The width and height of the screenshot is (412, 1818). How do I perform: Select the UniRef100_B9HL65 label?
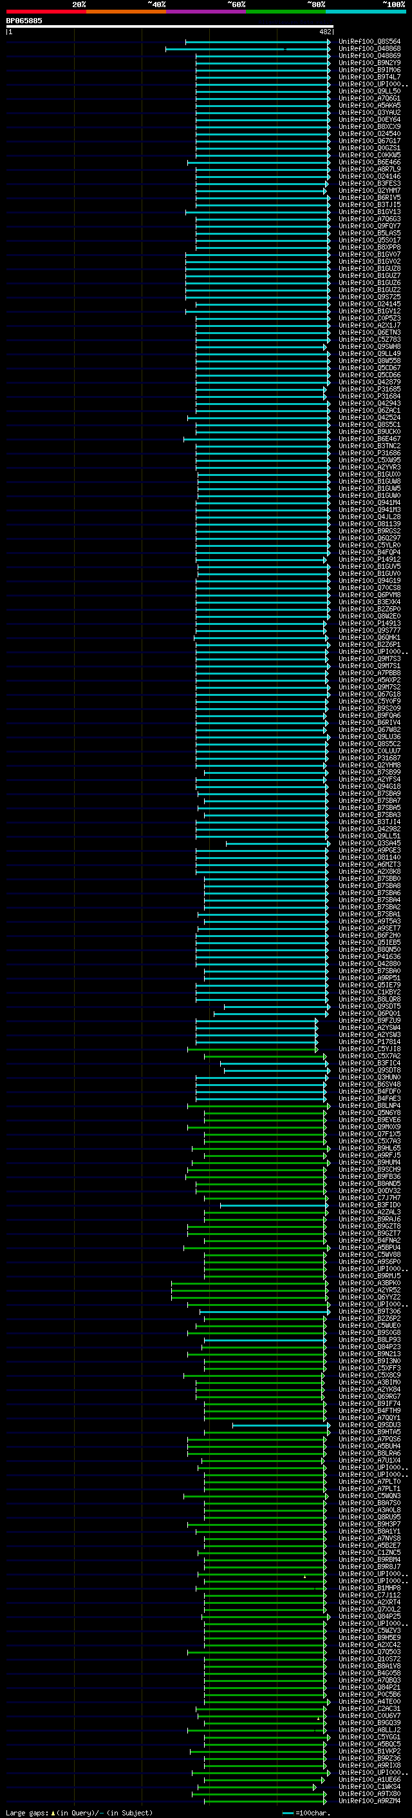pos(369,1148)
